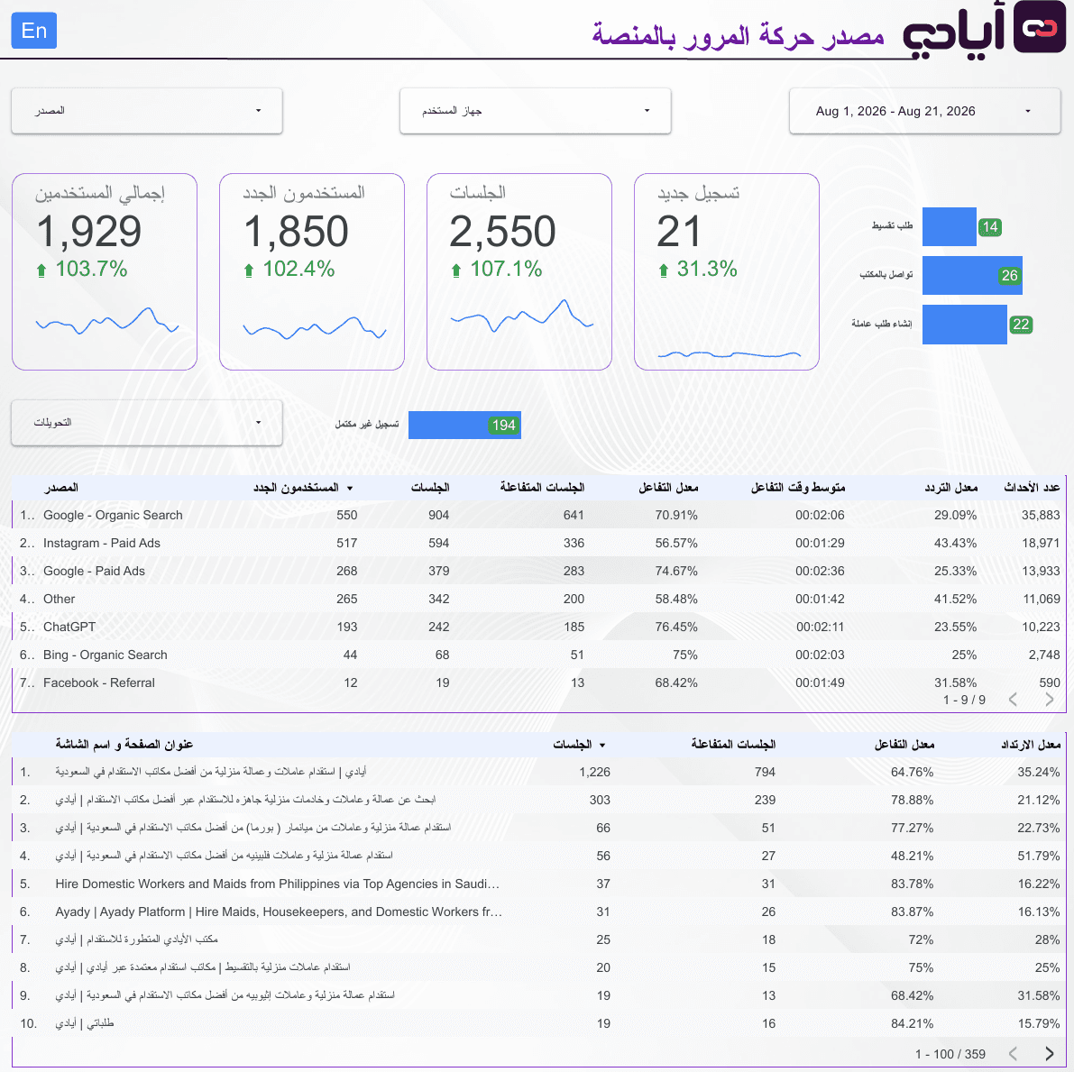Go to next page of pages table
This screenshot has height=1072, width=1074.
click(x=1050, y=1053)
